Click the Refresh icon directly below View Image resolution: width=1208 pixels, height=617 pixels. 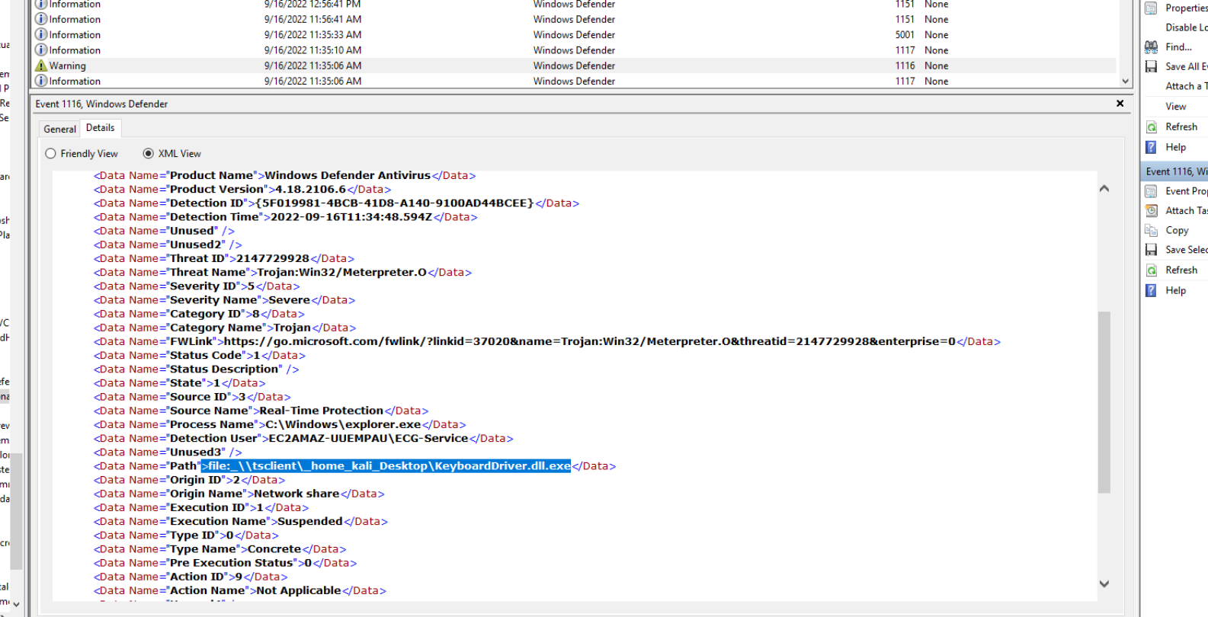pyautogui.click(x=1151, y=127)
